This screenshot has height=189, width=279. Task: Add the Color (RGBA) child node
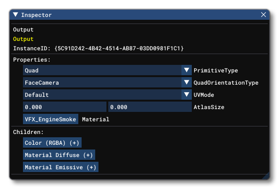pyautogui.click(x=52, y=142)
